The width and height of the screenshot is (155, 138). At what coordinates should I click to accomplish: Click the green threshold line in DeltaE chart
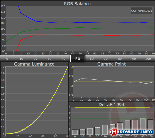click(x=112, y=118)
